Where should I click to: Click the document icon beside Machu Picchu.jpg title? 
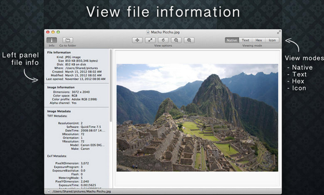coord(148,32)
